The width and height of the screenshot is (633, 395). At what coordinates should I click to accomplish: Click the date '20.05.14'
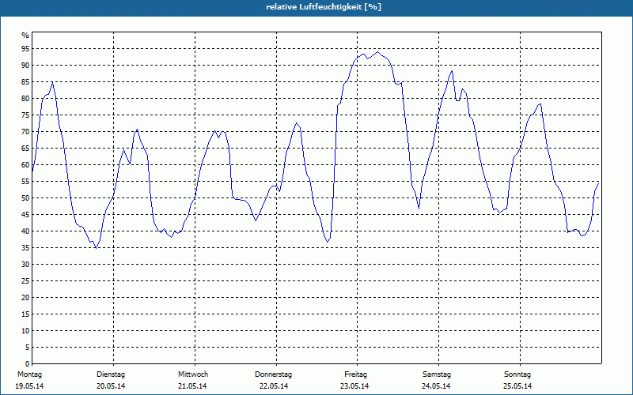[111, 386]
